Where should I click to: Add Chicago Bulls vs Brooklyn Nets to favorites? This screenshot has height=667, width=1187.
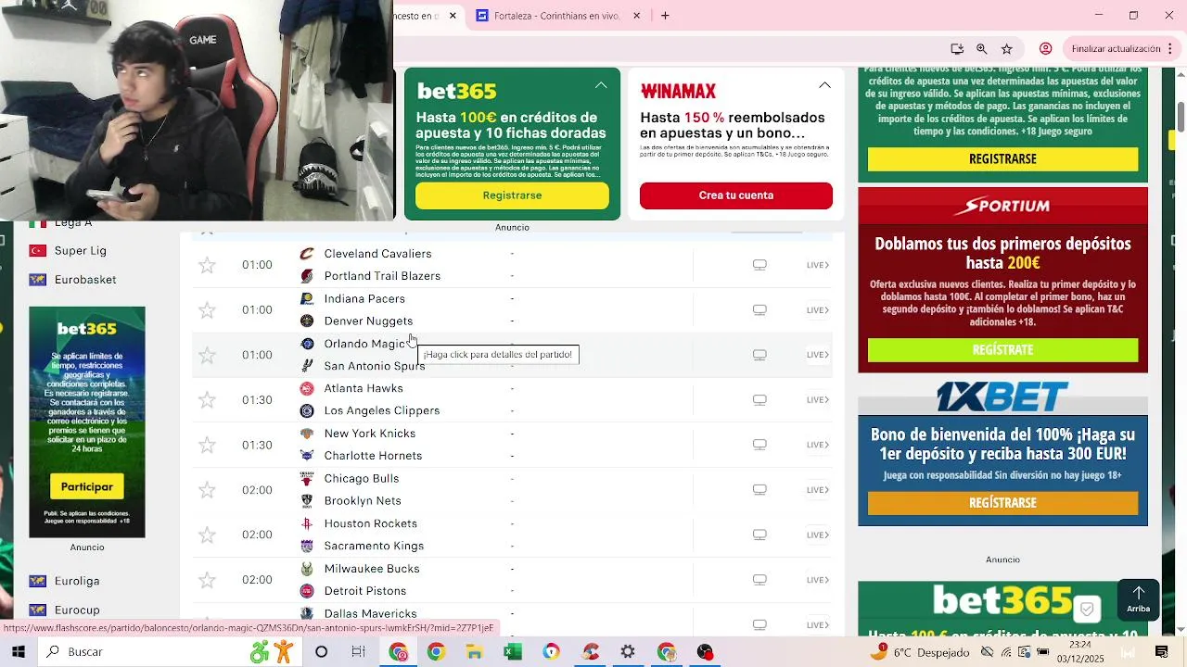(207, 490)
